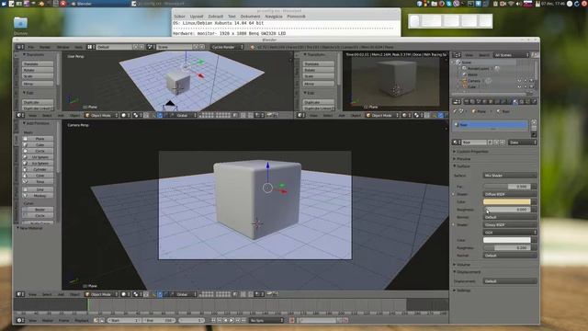Screen dimensions: 588x331
Task: Open Object Mode dropdown in Camera Persp header
Action: coord(101,294)
